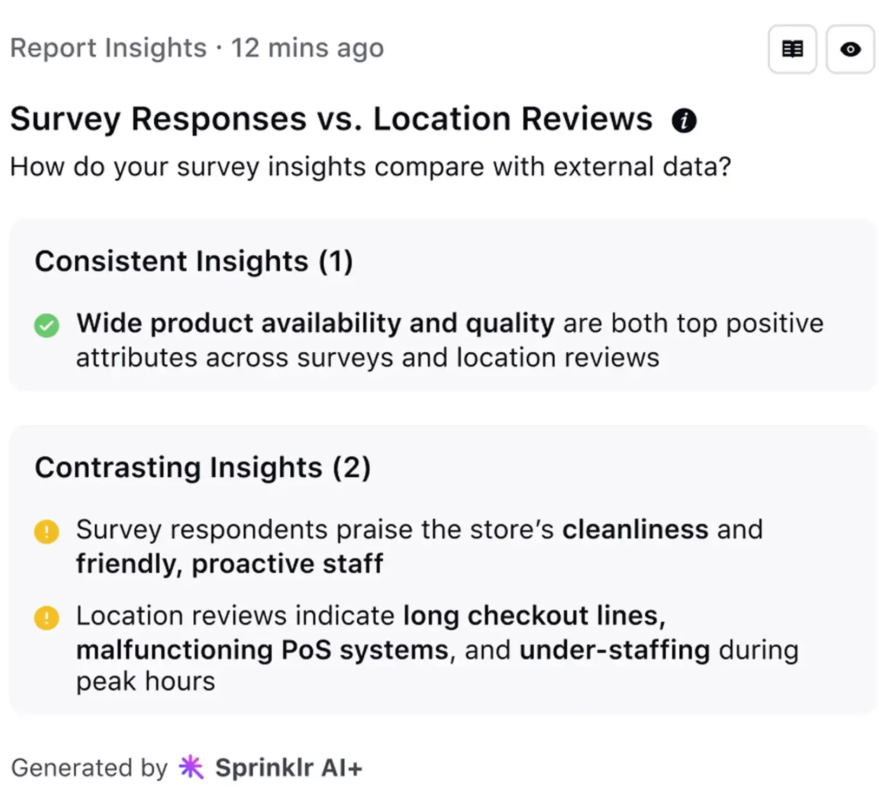This screenshot has height=789, width=879.
Task: Toggle visibility with the eye icon
Action: pos(850,49)
